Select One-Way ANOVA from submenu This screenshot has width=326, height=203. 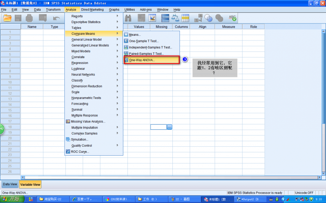(151, 60)
